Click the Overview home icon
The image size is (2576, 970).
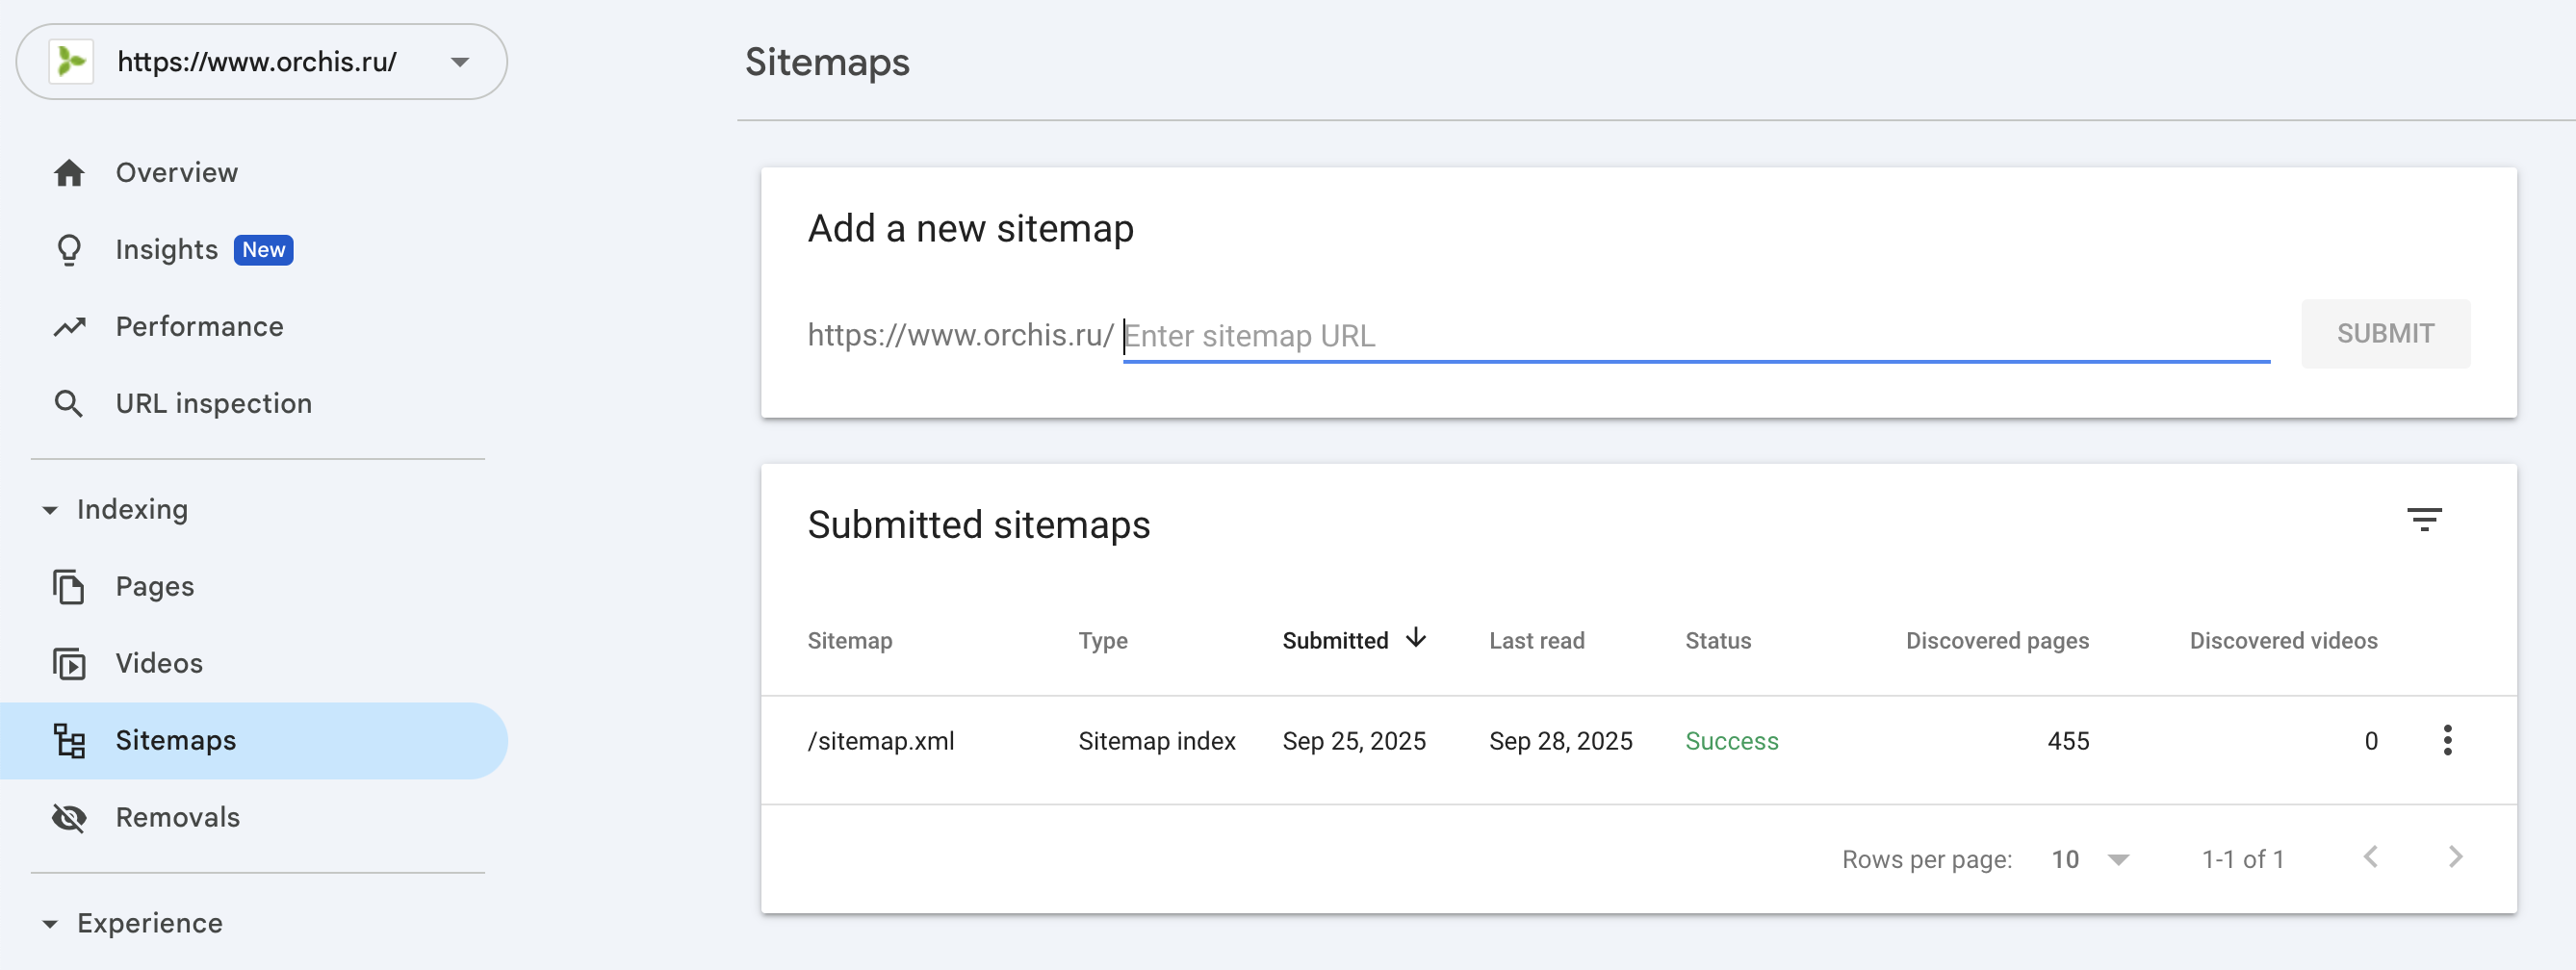point(69,173)
